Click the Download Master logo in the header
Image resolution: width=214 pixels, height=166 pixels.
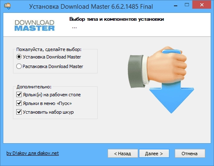35,25
